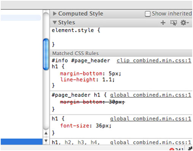The height and width of the screenshot is (151, 193).
Task: Toggle the element state selector icon
Action: coord(174,23)
